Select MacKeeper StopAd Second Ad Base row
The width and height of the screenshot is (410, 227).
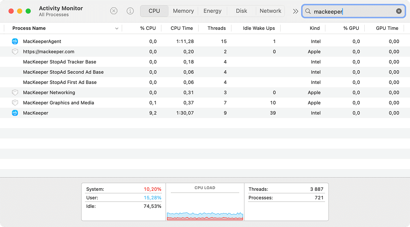point(205,72)
